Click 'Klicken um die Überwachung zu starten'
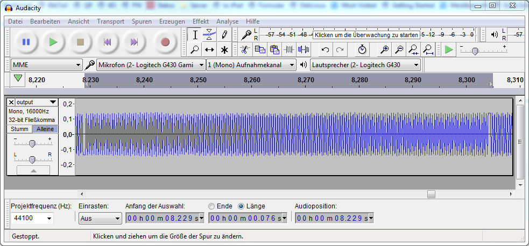529x246 pixels. (x=366, y=35)
